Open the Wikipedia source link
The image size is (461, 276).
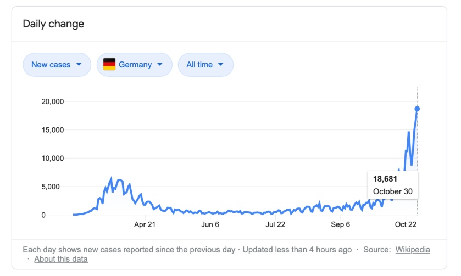413,250
